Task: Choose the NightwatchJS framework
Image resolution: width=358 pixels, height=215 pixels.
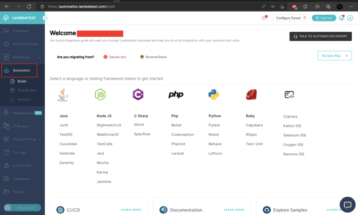Action: 109,125
